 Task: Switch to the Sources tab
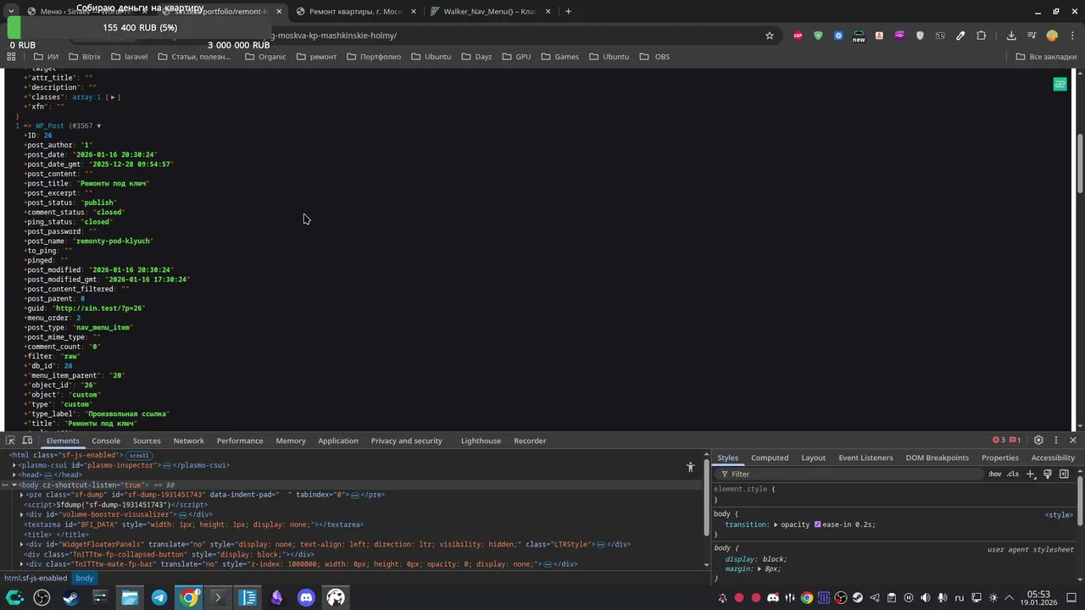click(147, 441)
